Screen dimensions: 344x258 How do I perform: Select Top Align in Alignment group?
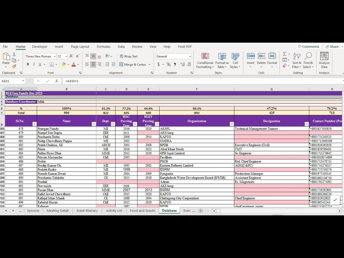87,56
